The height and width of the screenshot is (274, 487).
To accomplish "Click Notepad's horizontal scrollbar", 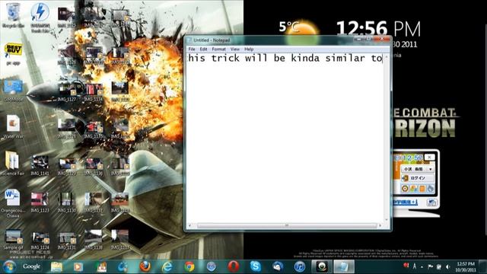I will tap(286, 225).
